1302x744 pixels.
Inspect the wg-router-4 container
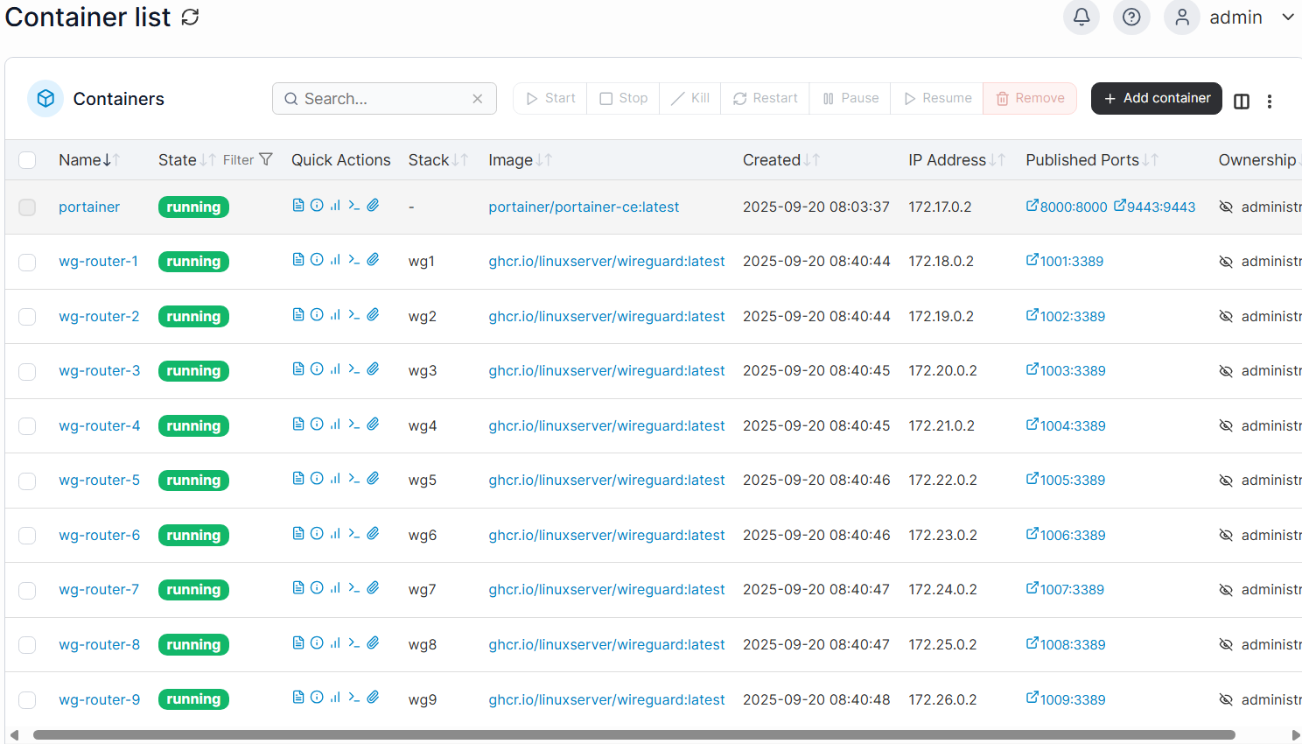click(x=317, y=424)
